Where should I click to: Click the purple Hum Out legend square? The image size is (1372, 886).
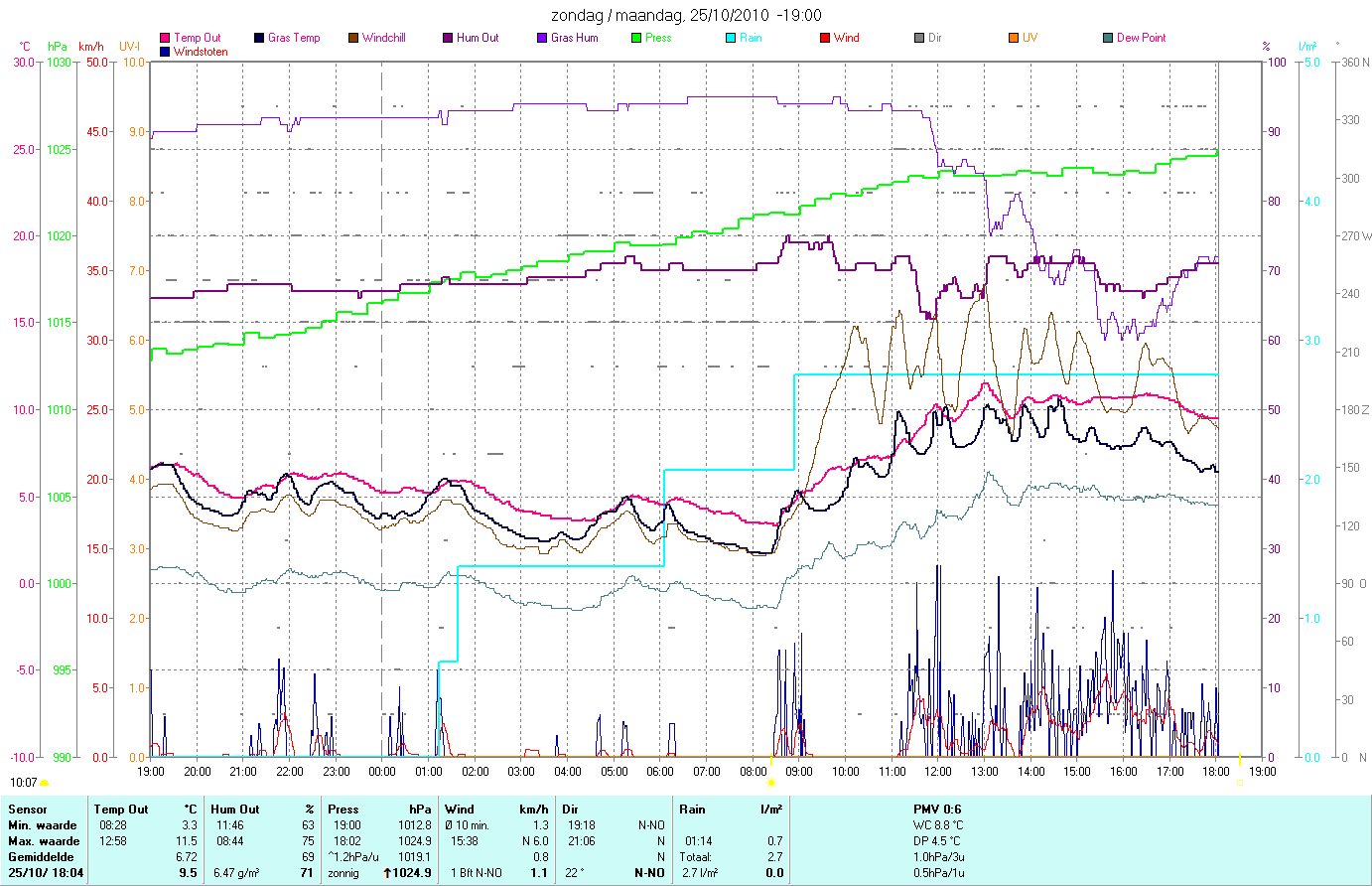click(x=448, y=38)
